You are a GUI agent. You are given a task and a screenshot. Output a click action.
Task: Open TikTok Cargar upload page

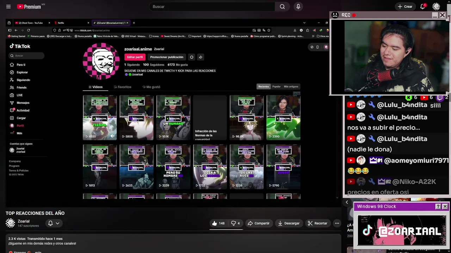21,118
